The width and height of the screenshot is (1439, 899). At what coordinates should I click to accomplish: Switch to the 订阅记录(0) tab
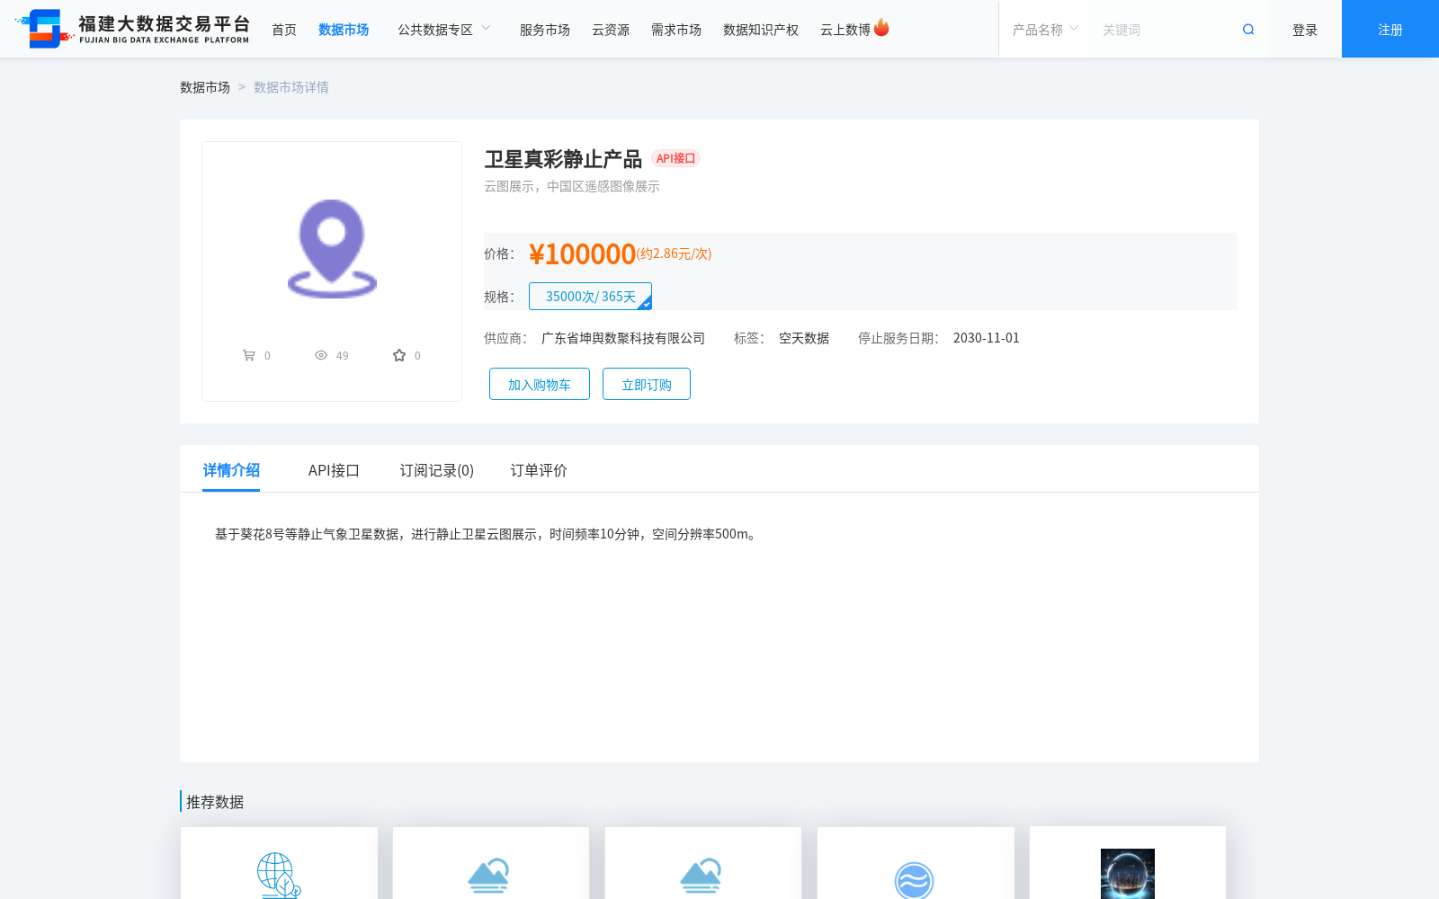coord(437,470)
